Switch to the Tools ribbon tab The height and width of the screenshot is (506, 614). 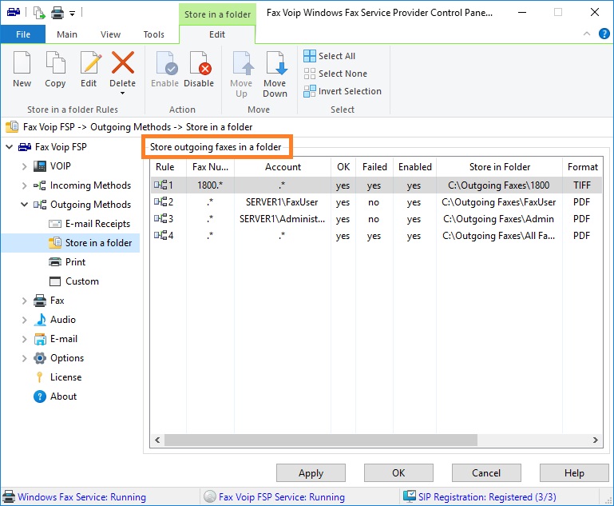pos(154,34)
